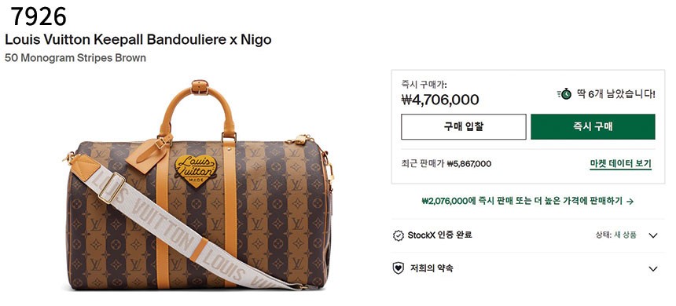The height and width of the screenshot is (306, 676).
Task: Expand the StockX 인증 완료 chevron
Action: (x=653, y=235)
